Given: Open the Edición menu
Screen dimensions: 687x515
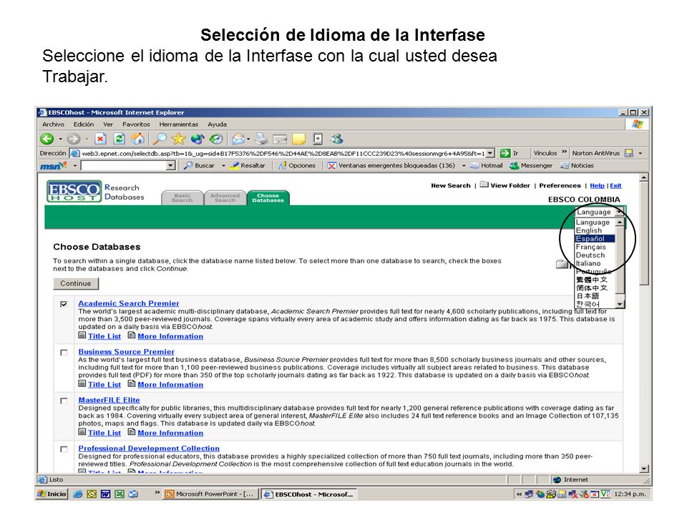Looking at the screenshot, I should [x=84, y=124].
